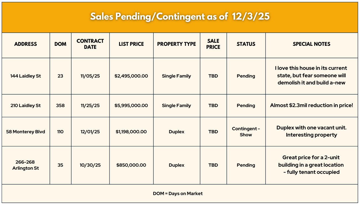Viewport: 360px width, 205px height.
Task: Select the CONTRACT DATE column header
Action: [x=90, y=44]
